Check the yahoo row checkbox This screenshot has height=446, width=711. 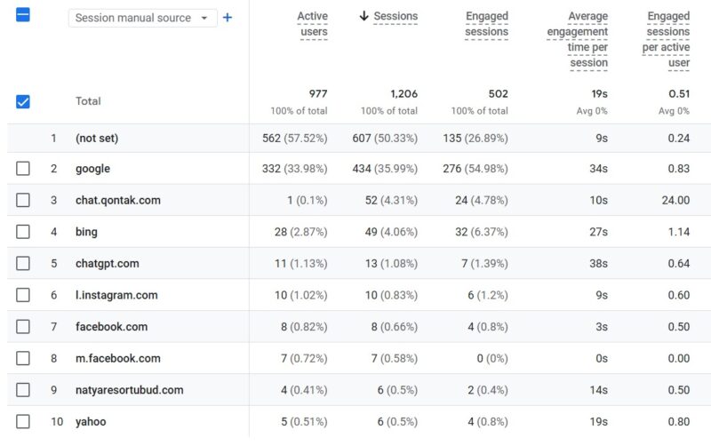coord(23,421)
